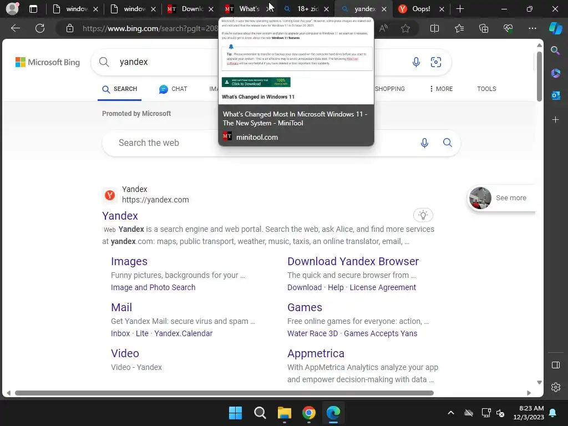Open the notifications bell in the system tray
The image size is (568, 426).
[x=553, y=413]
